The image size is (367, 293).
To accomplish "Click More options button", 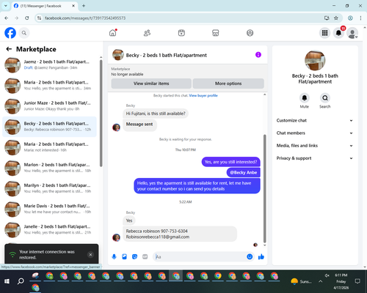I will pos(228,84).
